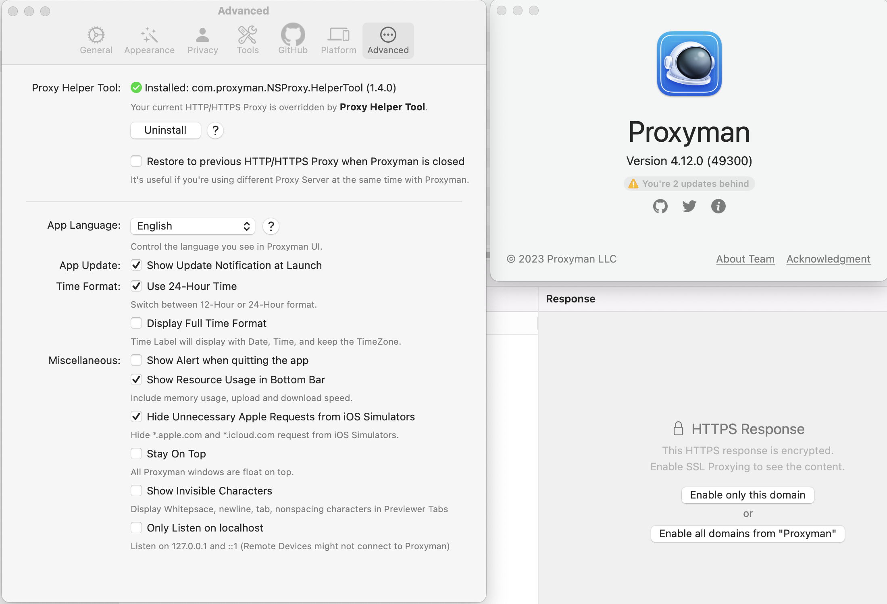Open the App Language dropdown
Image resolution: width=887 pixels, height=604 pixels.
(192, 226)
